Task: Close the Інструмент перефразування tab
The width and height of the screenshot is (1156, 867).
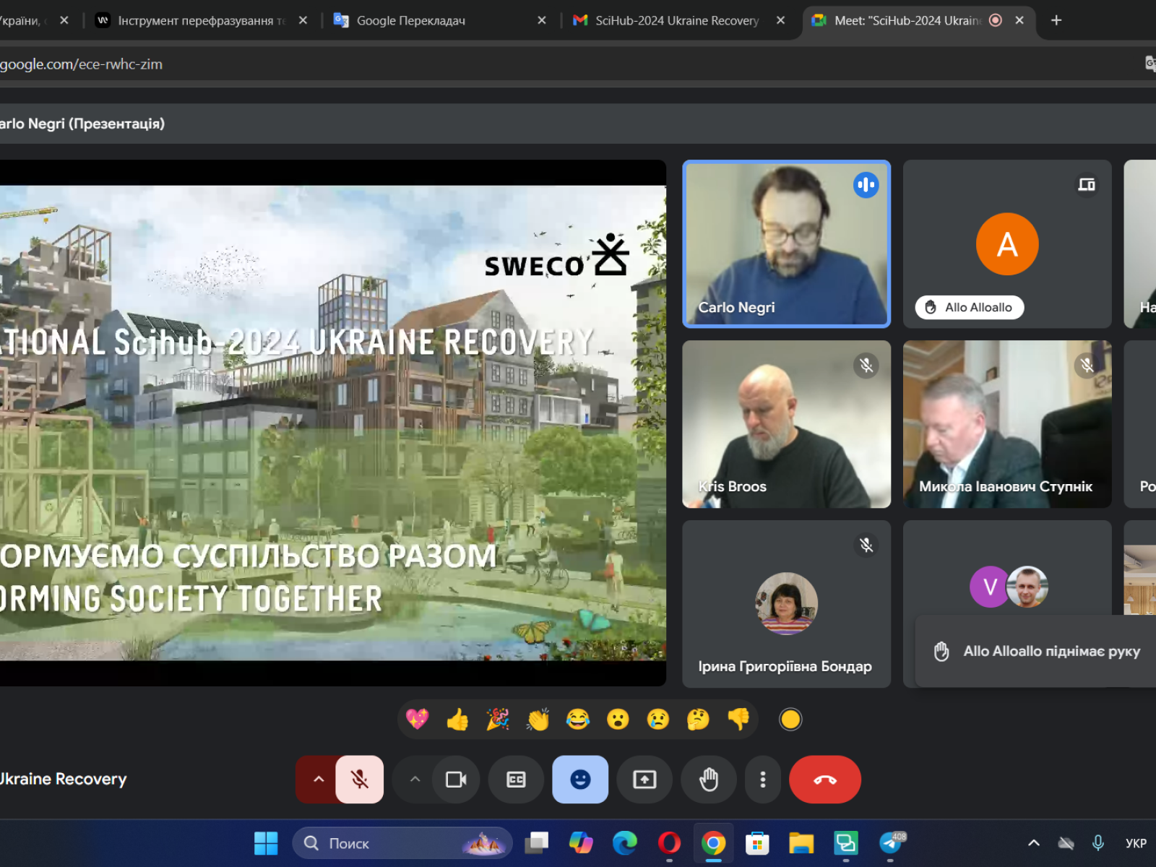Action: [303, 20]
